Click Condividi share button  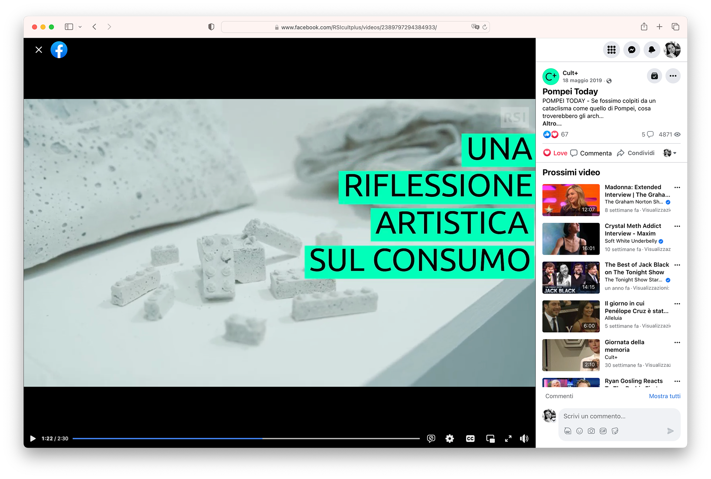pos(636,153)
